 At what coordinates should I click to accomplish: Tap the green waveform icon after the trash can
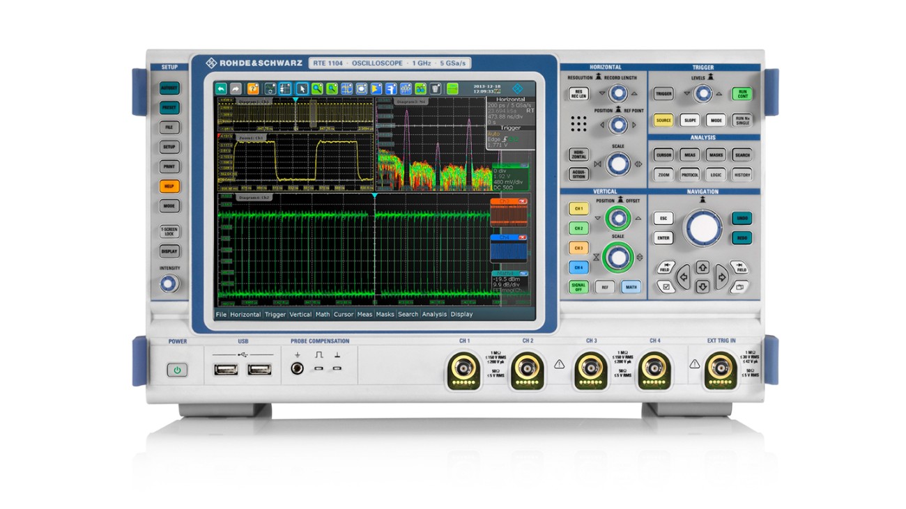pos(452,88)
